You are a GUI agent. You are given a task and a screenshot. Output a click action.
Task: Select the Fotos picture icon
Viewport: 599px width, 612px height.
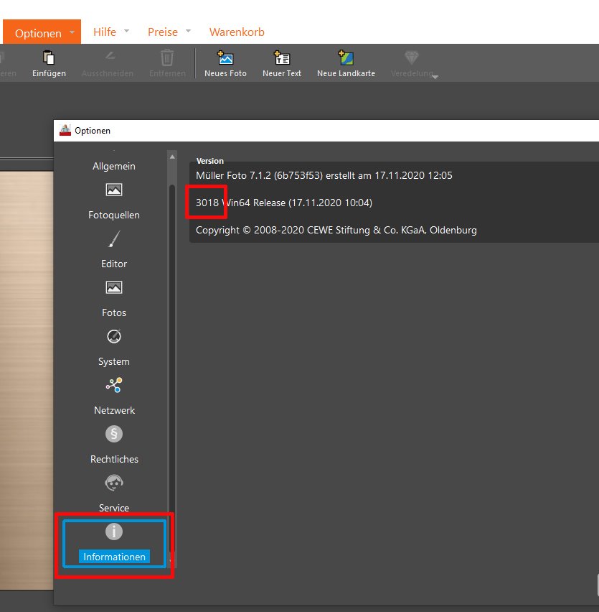114,287
